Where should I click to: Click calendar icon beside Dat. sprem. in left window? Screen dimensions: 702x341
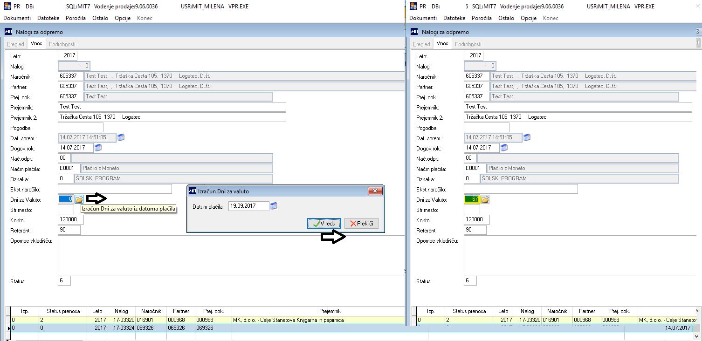[121, 137]
